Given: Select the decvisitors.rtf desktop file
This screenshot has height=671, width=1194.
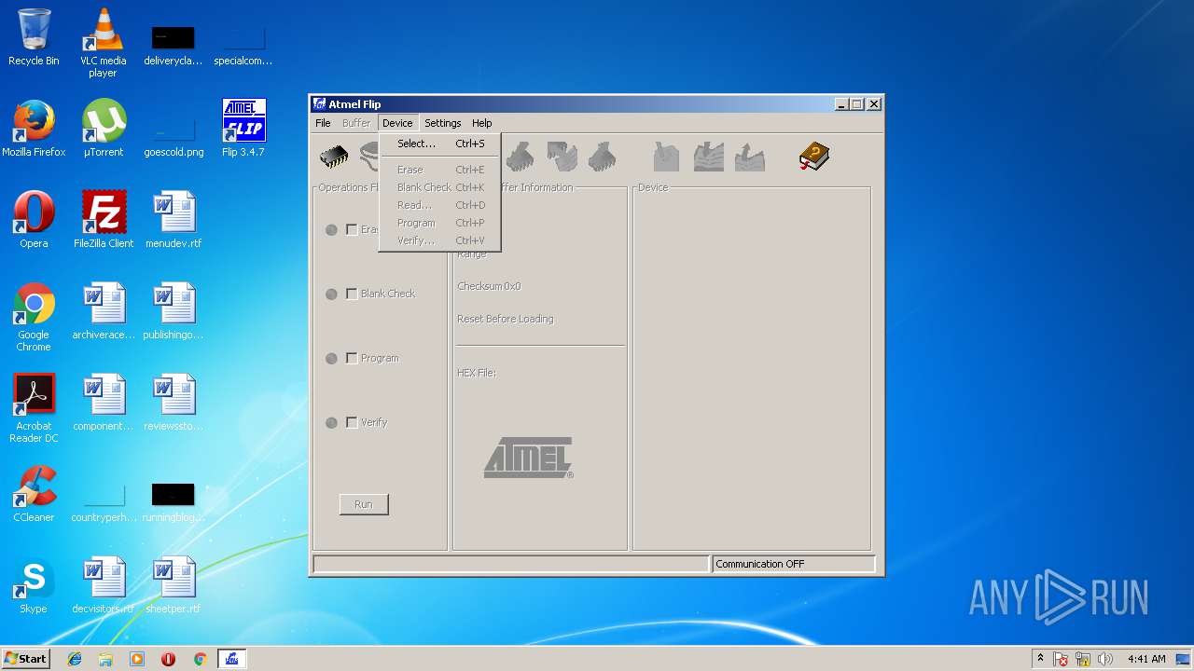Looking at the screenshot, I should click(104, 584).
